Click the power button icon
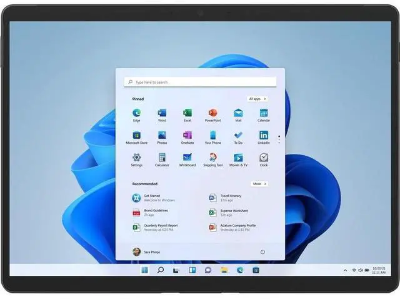 [x=262, y=252]
